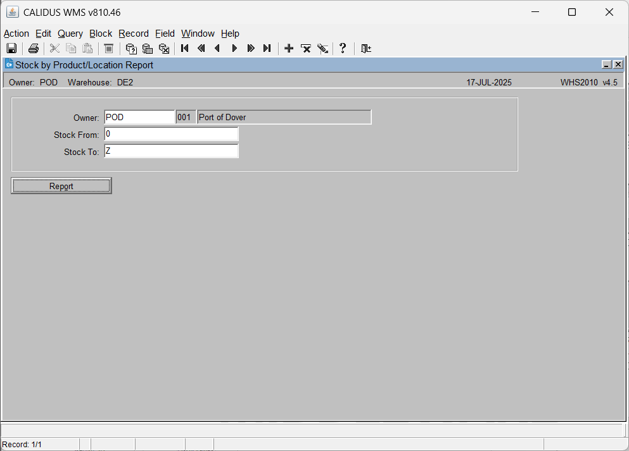Open the list of values icon
The height and width of the screenshot is (451, 629).
coord(109,49)
